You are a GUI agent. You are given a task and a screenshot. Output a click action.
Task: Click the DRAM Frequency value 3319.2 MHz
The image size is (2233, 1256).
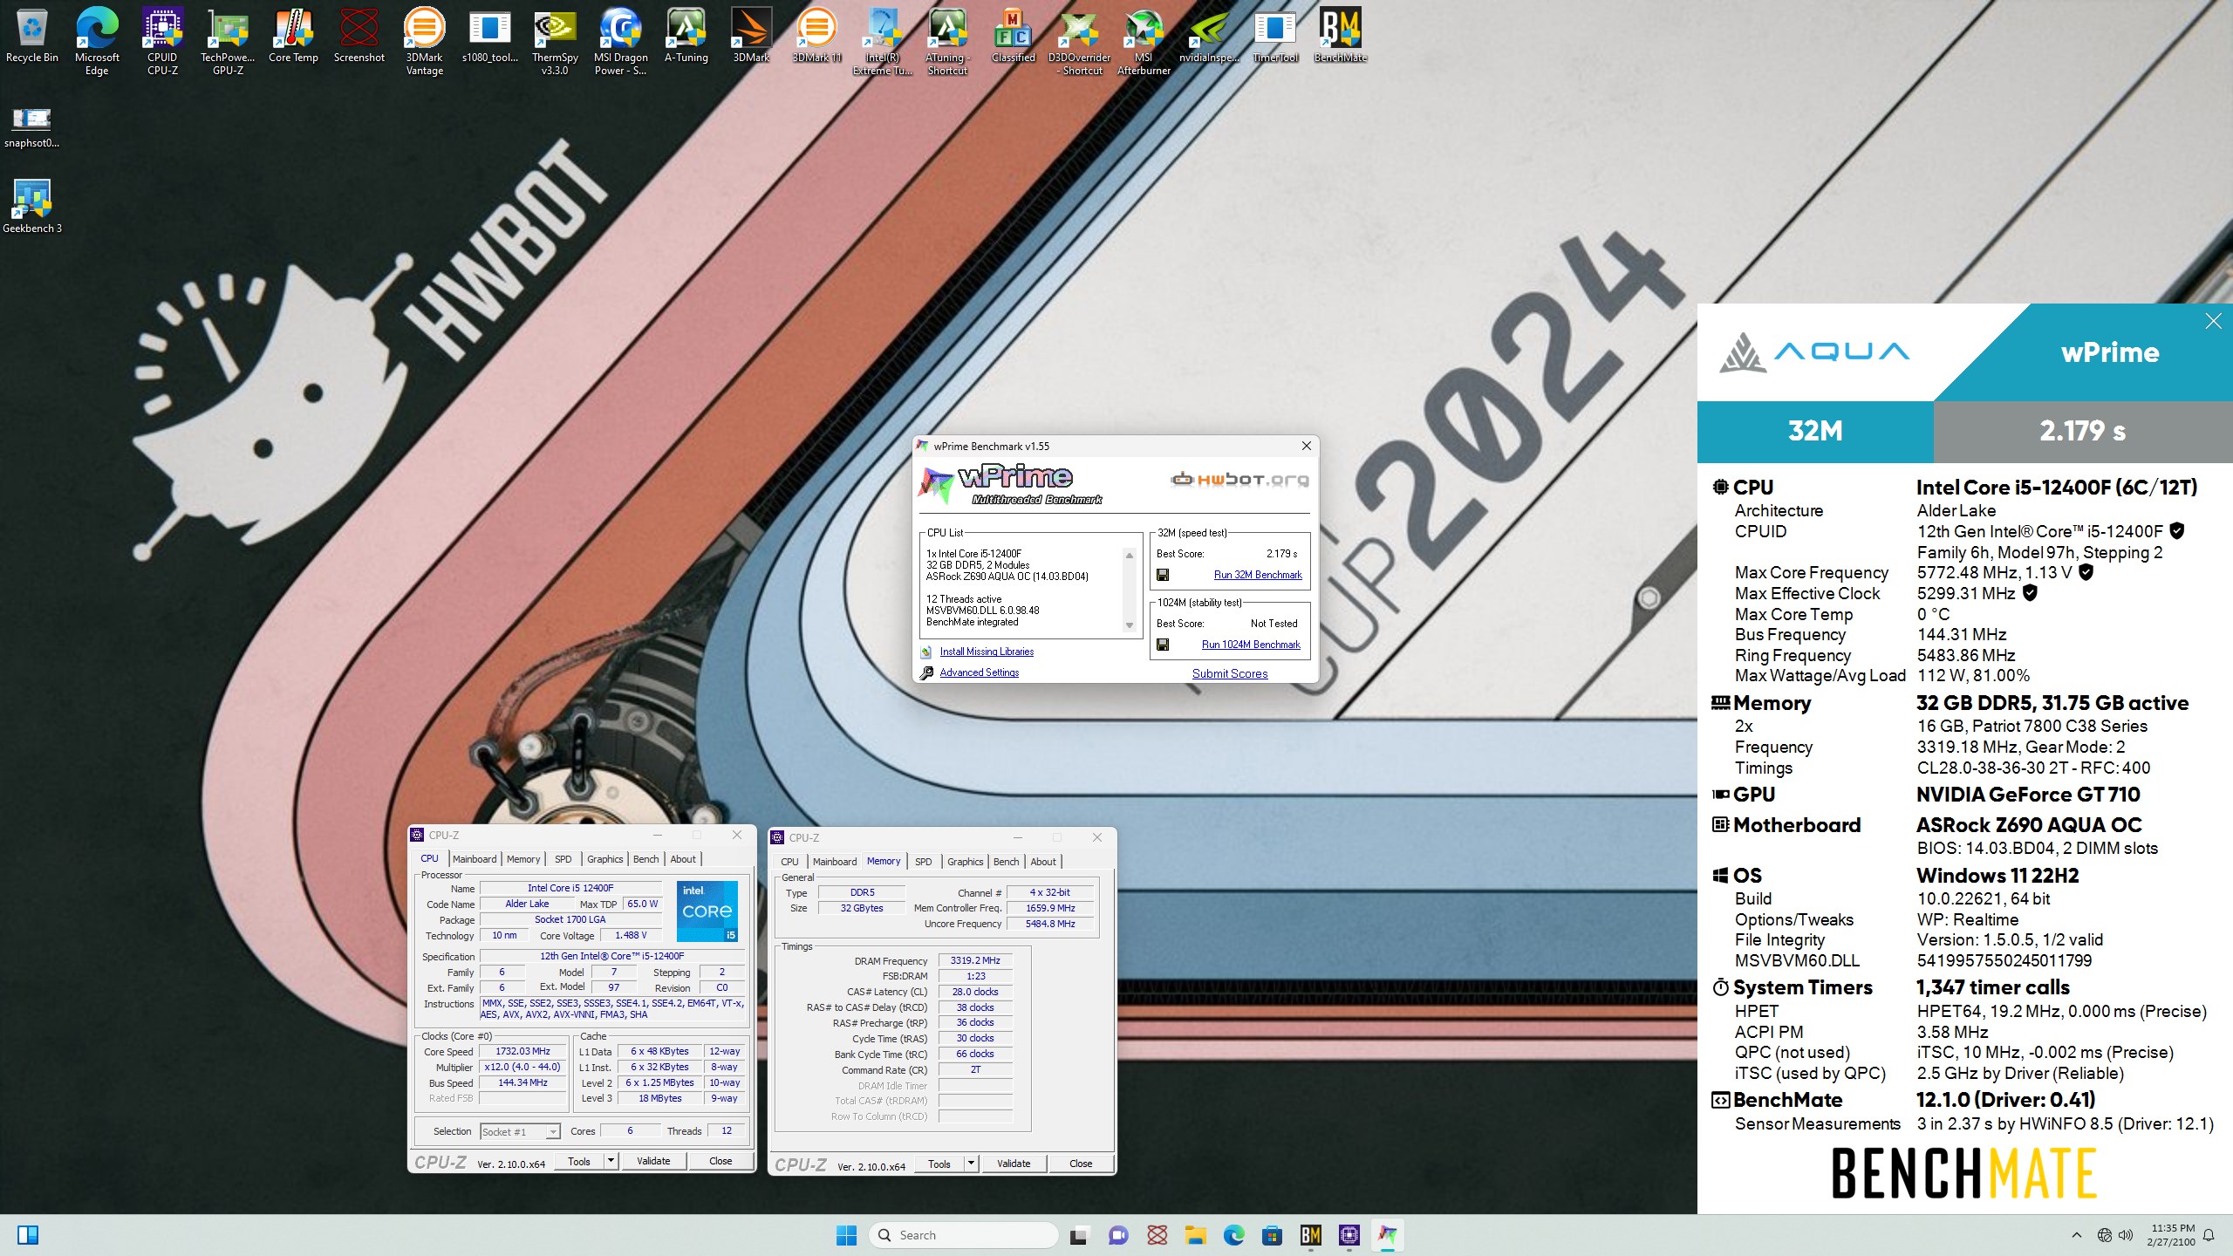[975, 960]
